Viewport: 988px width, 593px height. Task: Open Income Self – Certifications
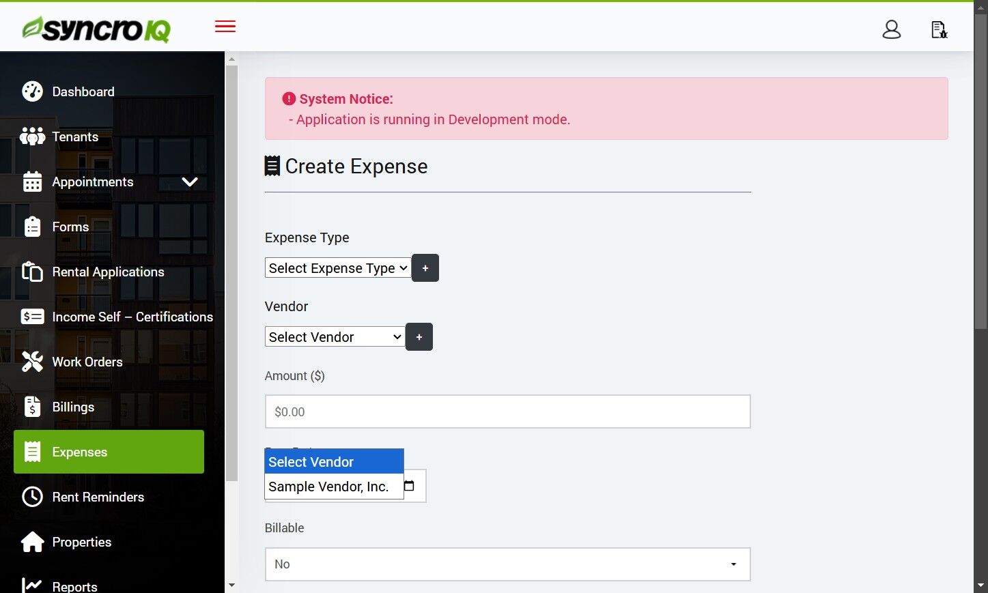(132, 317)
